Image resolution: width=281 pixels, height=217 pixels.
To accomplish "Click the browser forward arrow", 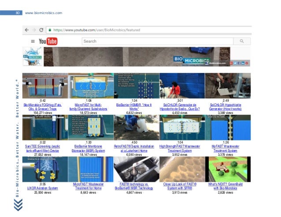I will (34, 30).
